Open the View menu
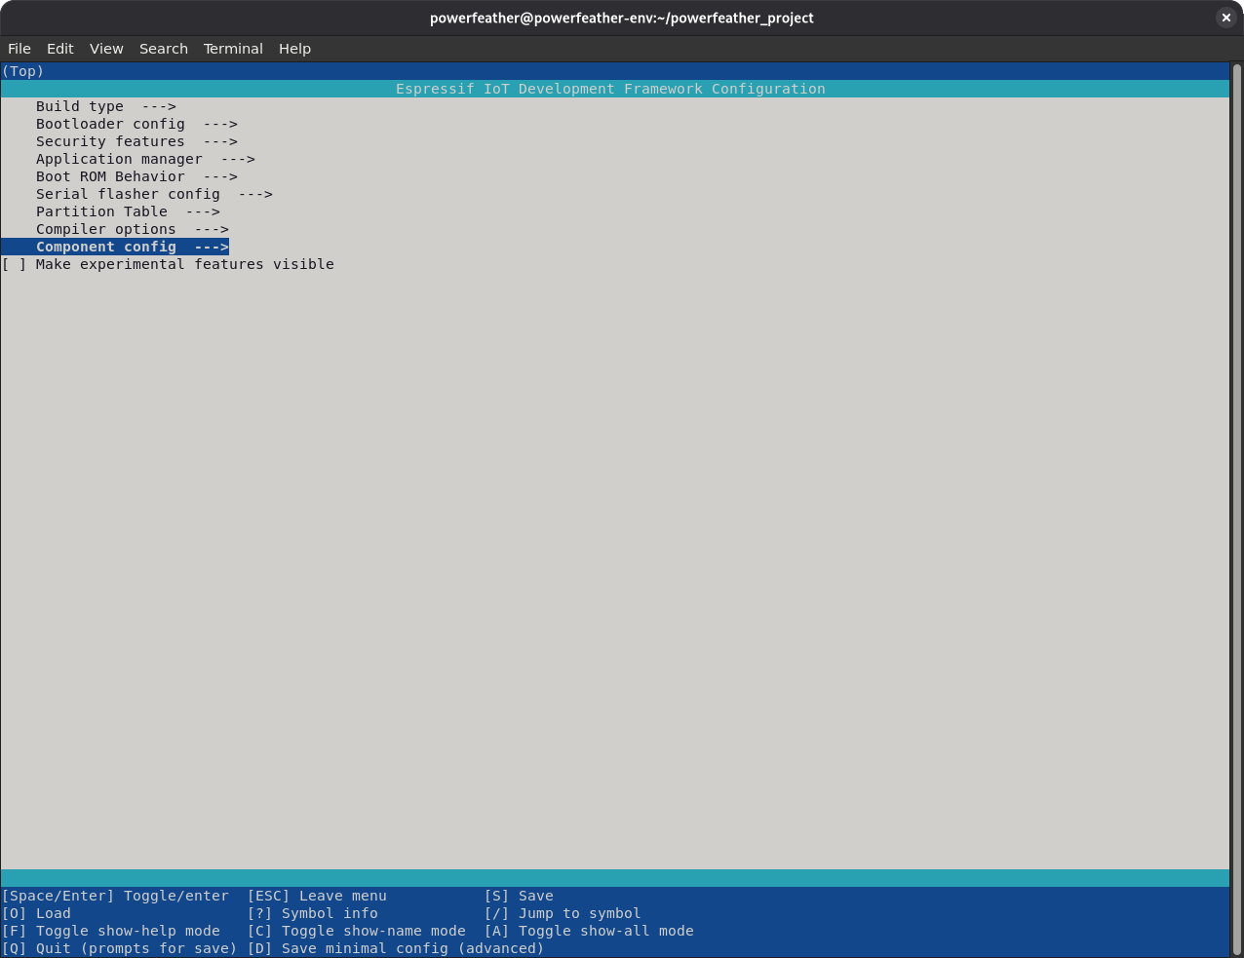The image size is (1244, 958). [x=106, y=49]
